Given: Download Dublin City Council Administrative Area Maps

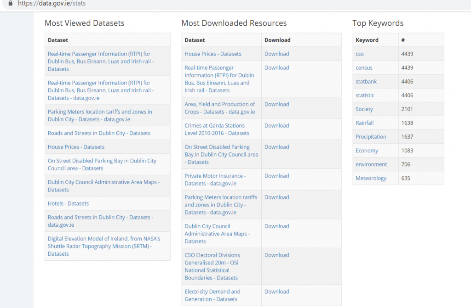Looking at the screenshot, I should 276,226.
